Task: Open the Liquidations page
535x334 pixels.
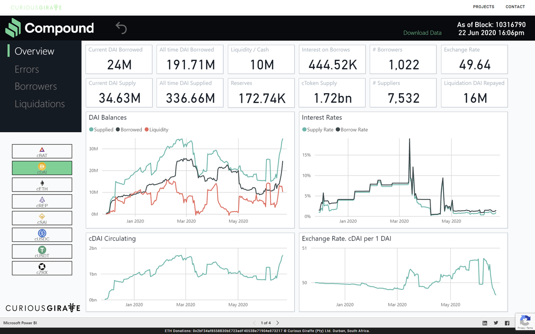Action: [40, 104]
